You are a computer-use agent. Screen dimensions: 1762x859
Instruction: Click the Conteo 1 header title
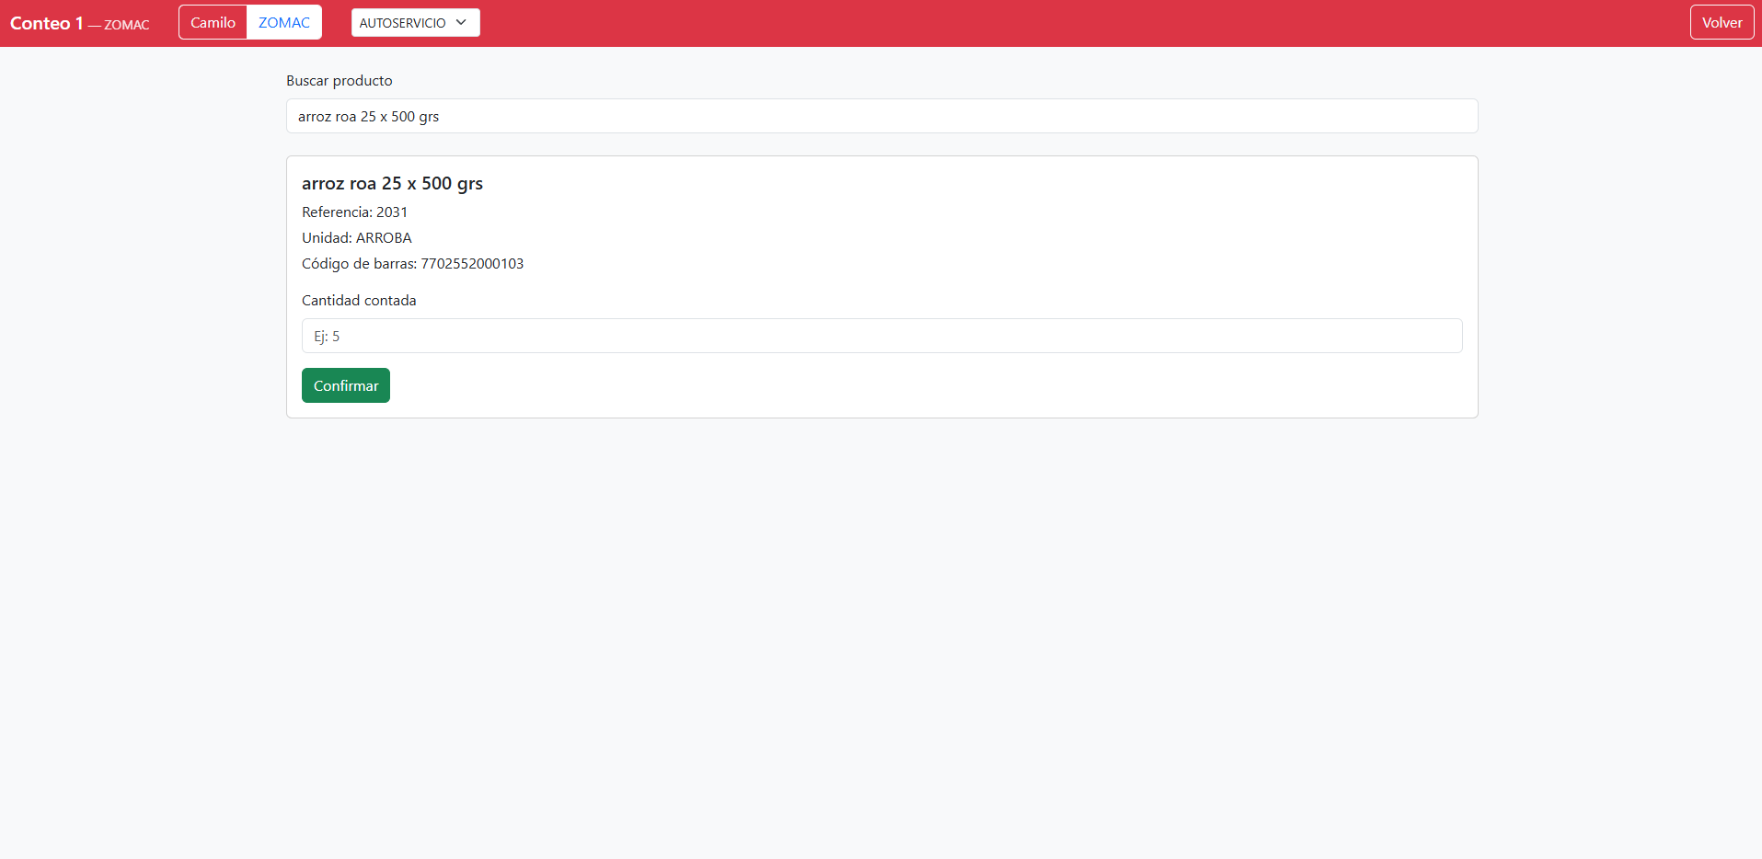tap(47, 23)
